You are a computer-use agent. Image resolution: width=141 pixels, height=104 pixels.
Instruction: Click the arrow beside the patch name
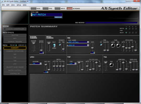pos(31,15)
